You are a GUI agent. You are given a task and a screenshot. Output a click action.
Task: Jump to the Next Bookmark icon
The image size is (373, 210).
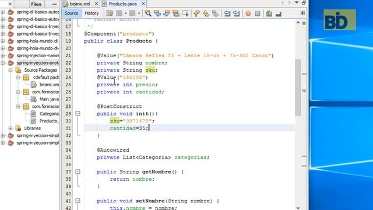[x=206, y=13]
